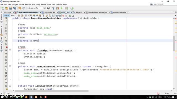
Task: Click the Clean and Build icon
Action: tap(57, 8)
